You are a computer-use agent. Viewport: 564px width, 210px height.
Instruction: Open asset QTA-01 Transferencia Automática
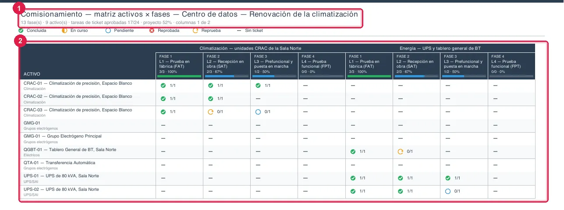[x=59, y=162]
